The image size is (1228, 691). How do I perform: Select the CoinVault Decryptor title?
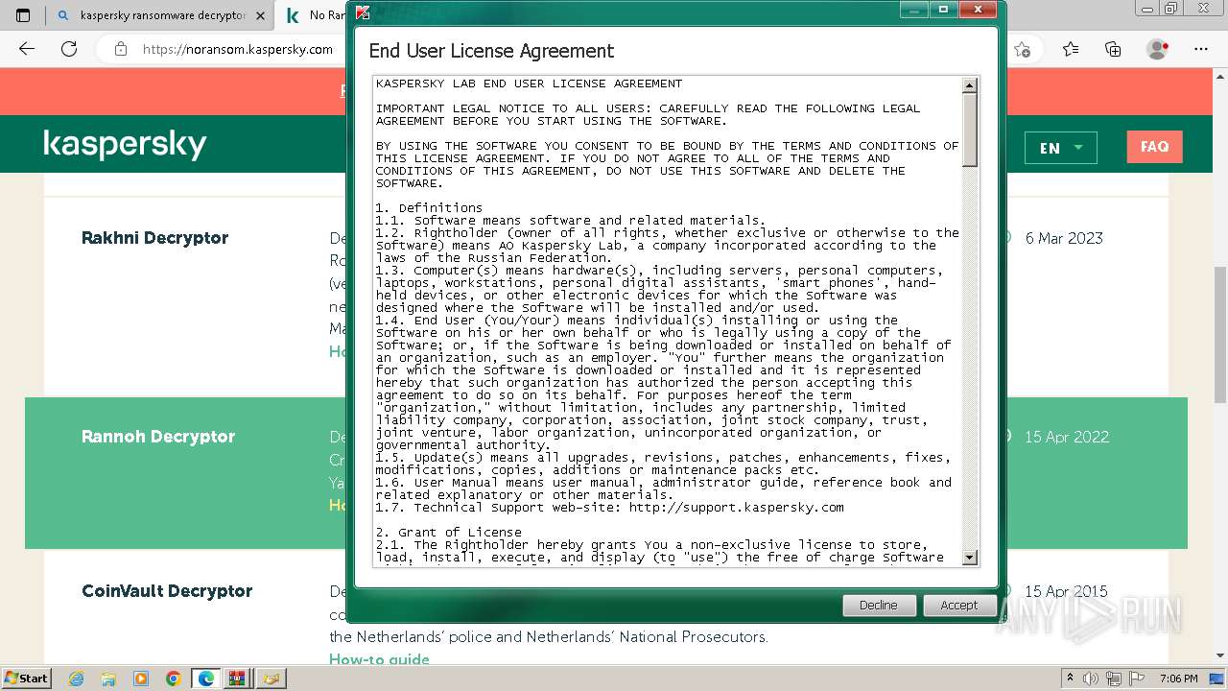(167, 591)
